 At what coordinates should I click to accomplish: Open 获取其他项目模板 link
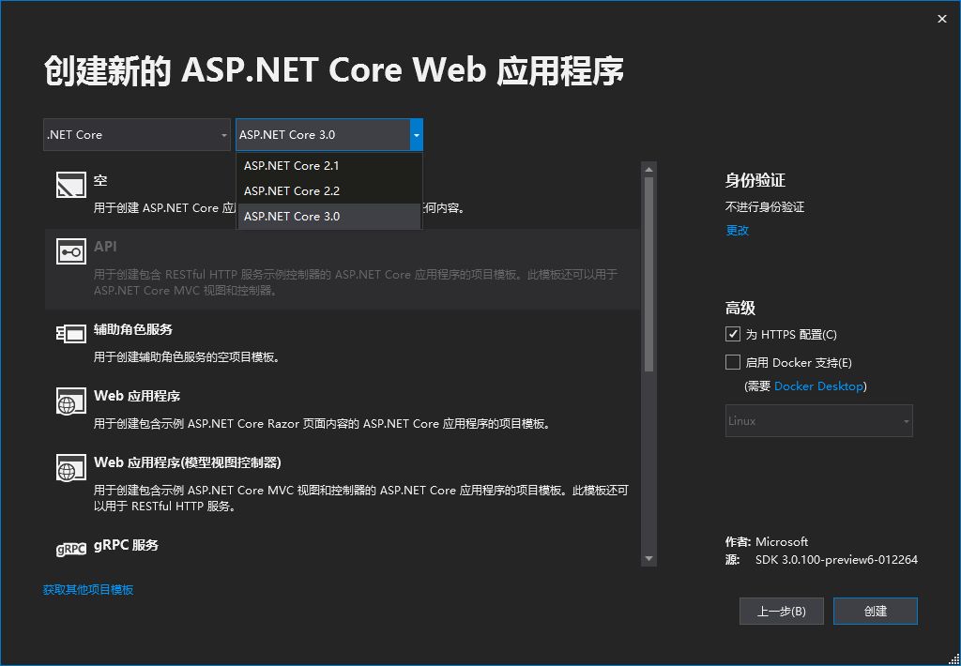[86, 589]
